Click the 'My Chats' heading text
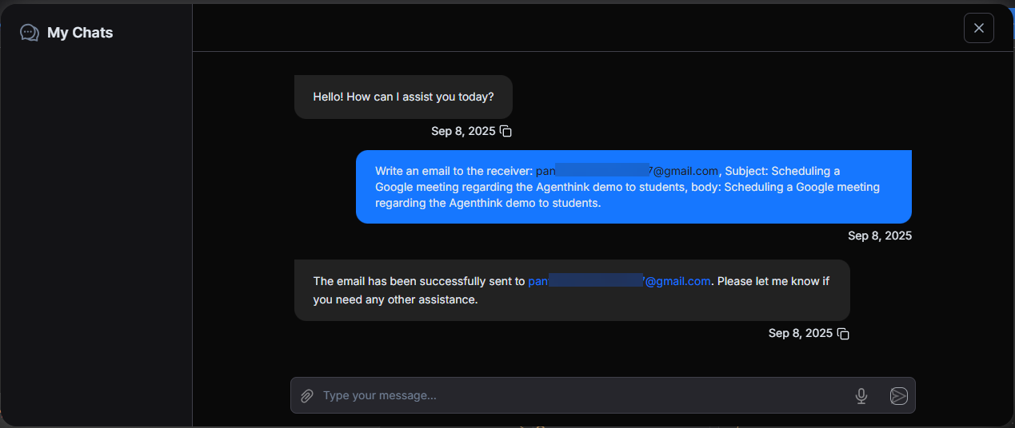Image resolution: width=1015 pixels, height=428 pixels. (x=80, y=33)
